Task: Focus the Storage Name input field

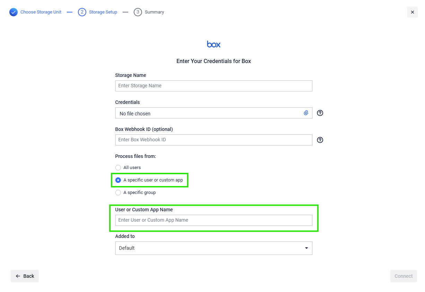Action: pos(214,86)
